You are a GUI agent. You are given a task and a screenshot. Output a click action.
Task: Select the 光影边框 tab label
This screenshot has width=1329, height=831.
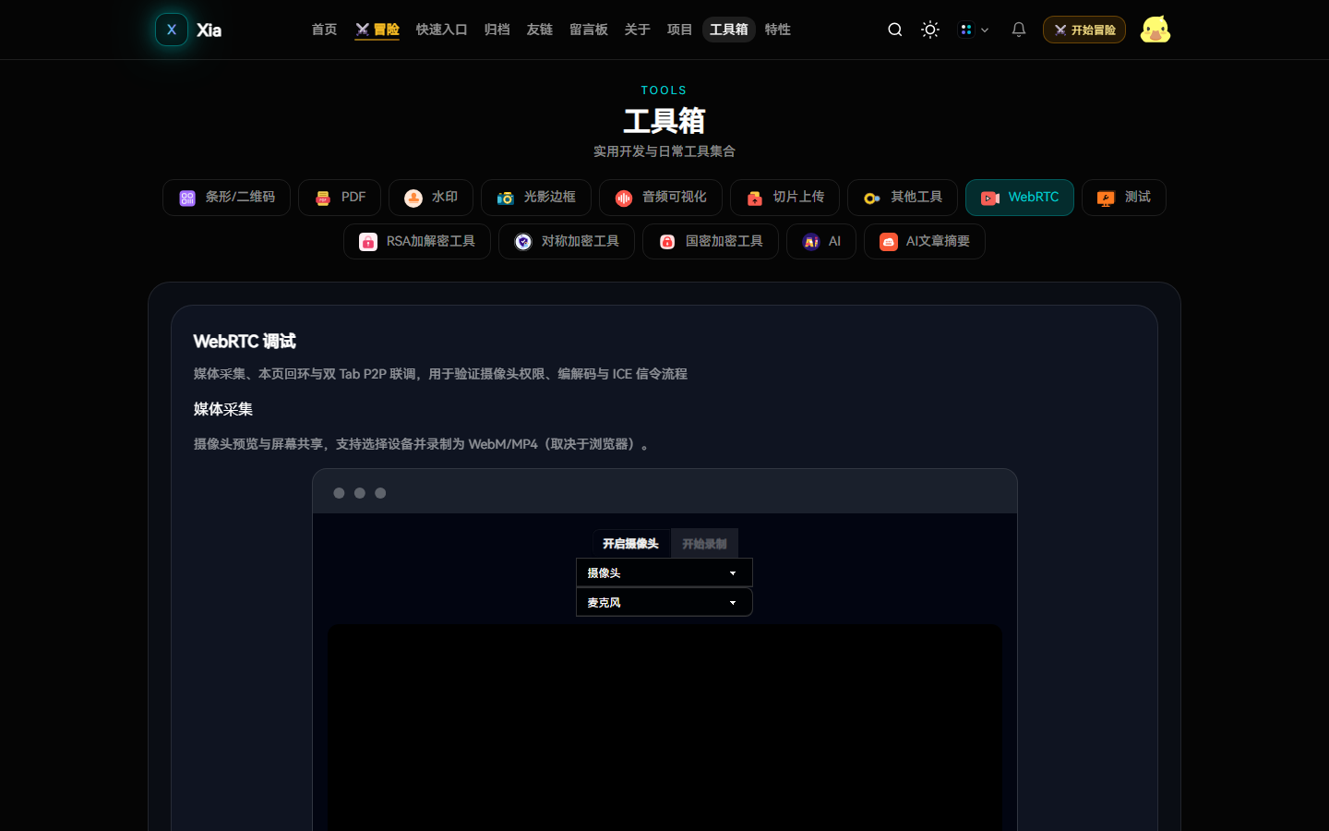550,197
